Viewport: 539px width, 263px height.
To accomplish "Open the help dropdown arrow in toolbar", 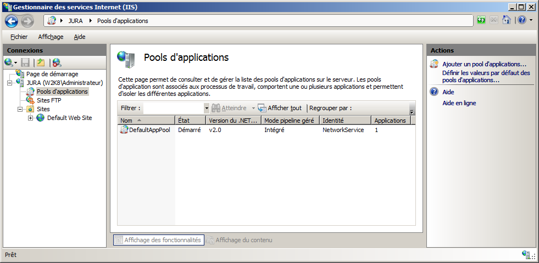I will coord(531,20).
